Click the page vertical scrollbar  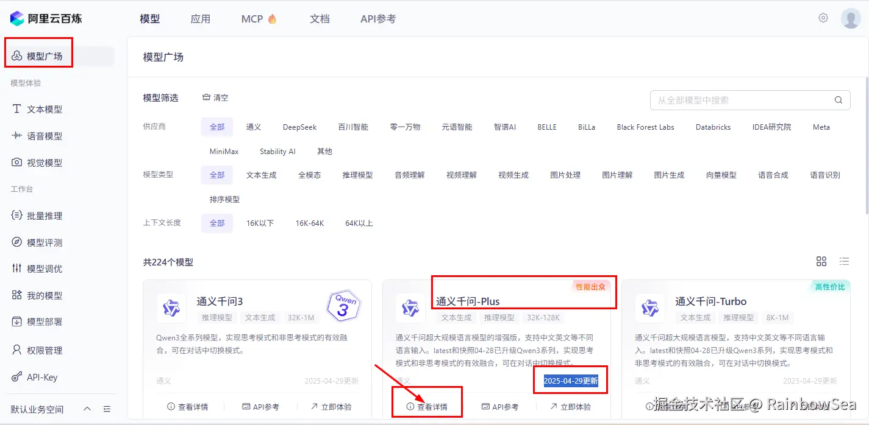pos(867,145)
